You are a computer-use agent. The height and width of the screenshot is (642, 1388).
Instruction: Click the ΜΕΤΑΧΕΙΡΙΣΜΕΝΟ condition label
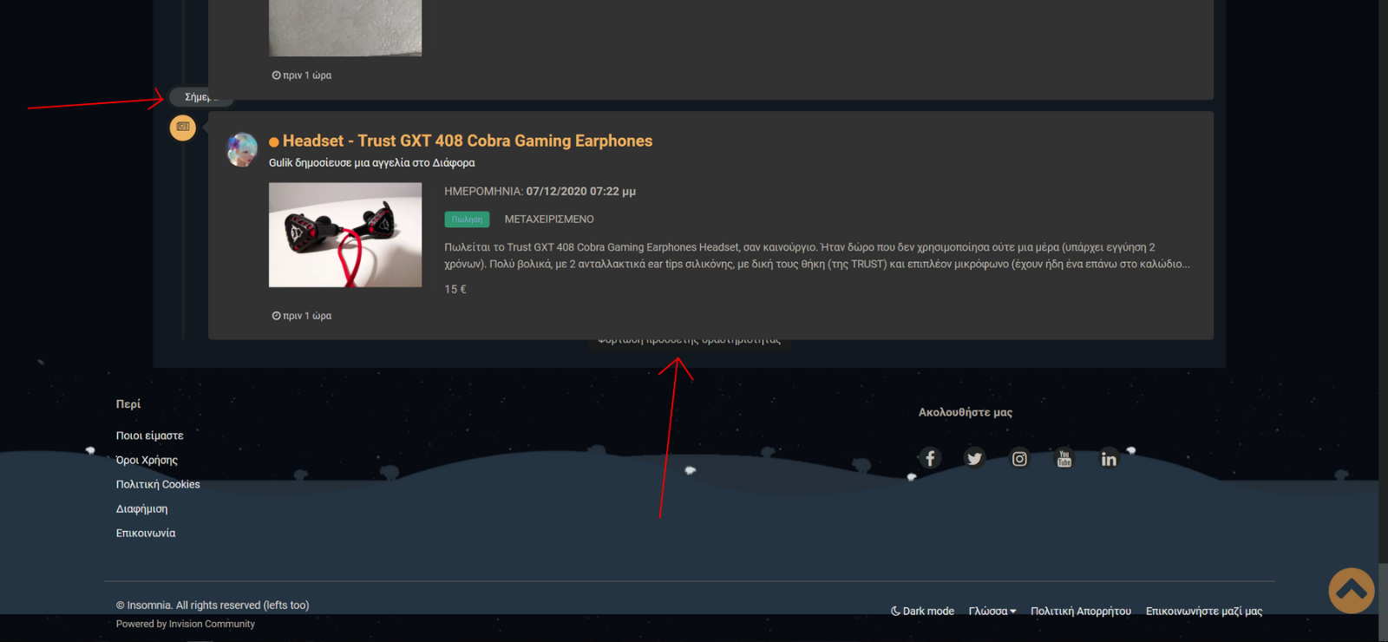click(549, 219)
